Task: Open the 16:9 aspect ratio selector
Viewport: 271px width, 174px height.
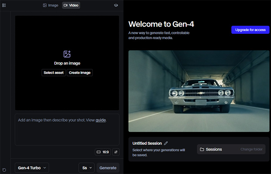Action: [x=103, y=152]
